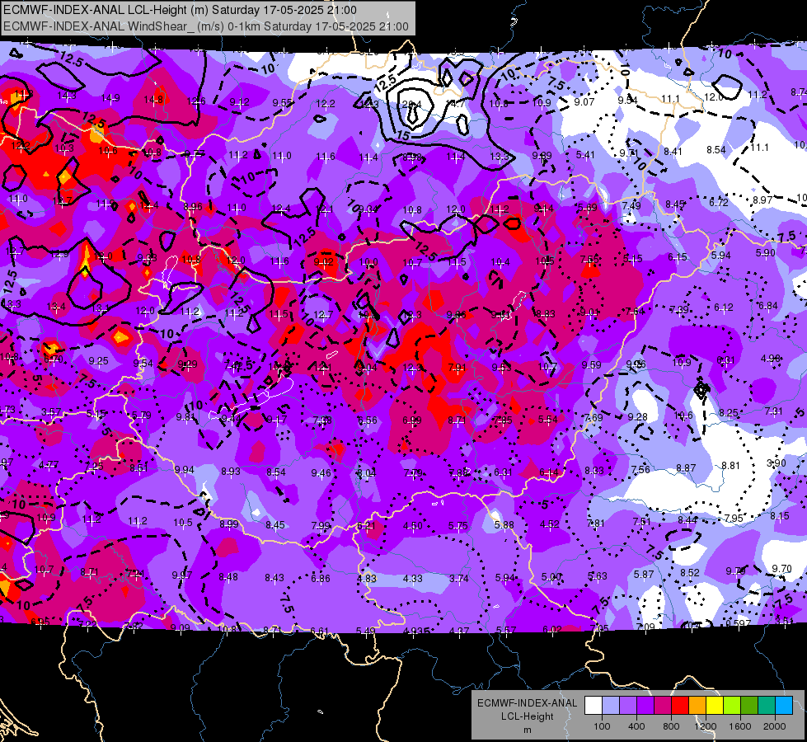Click the grid value 8.87
Image resolution: width=807 pixels, height=742 pixels.
click(686, 467)
